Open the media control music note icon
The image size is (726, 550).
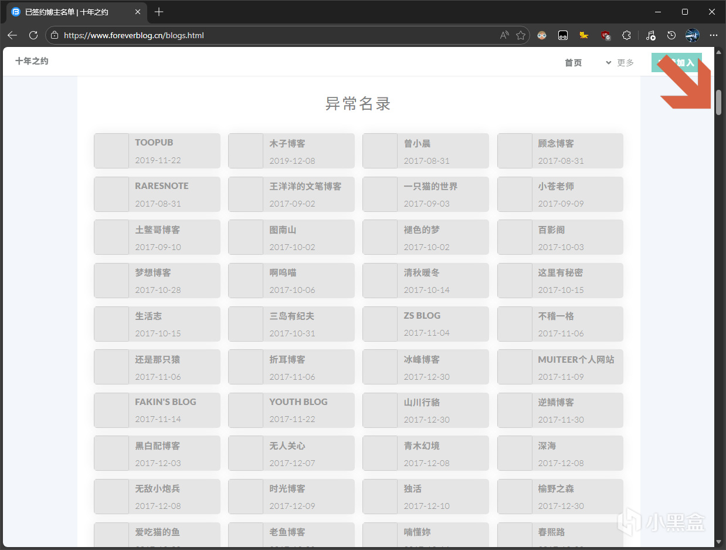pos(650,35)
